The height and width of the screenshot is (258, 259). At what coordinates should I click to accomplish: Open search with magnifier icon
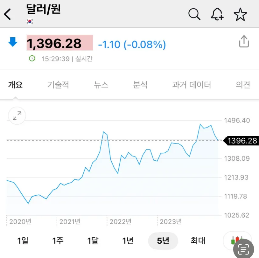tap(194, 14)
